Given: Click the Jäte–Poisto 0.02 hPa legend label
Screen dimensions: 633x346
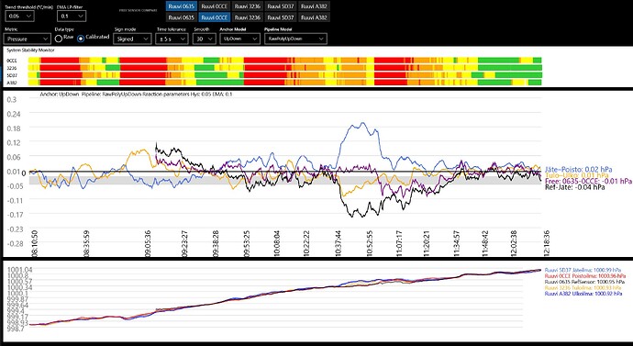Looking at the screenshot, I should [578, 169].
